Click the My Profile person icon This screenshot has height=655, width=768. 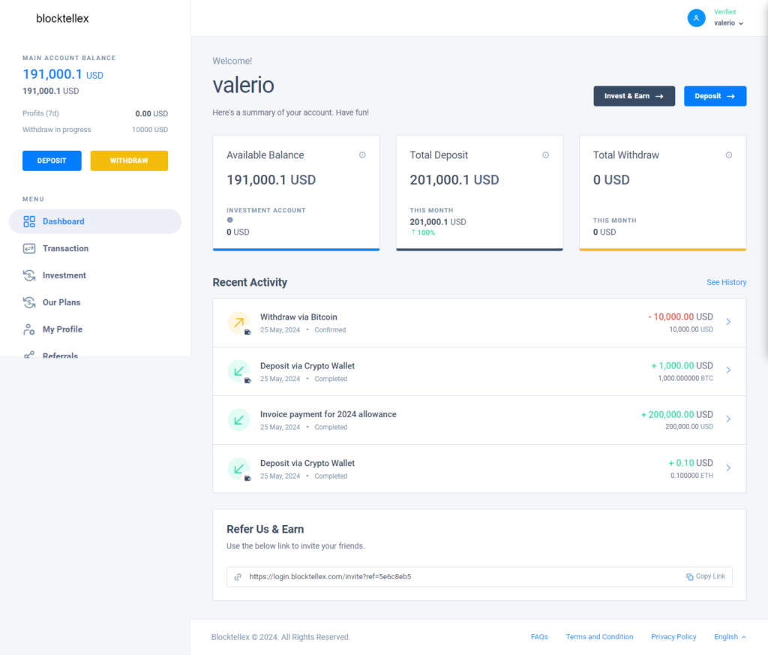(x=29, y=329)
